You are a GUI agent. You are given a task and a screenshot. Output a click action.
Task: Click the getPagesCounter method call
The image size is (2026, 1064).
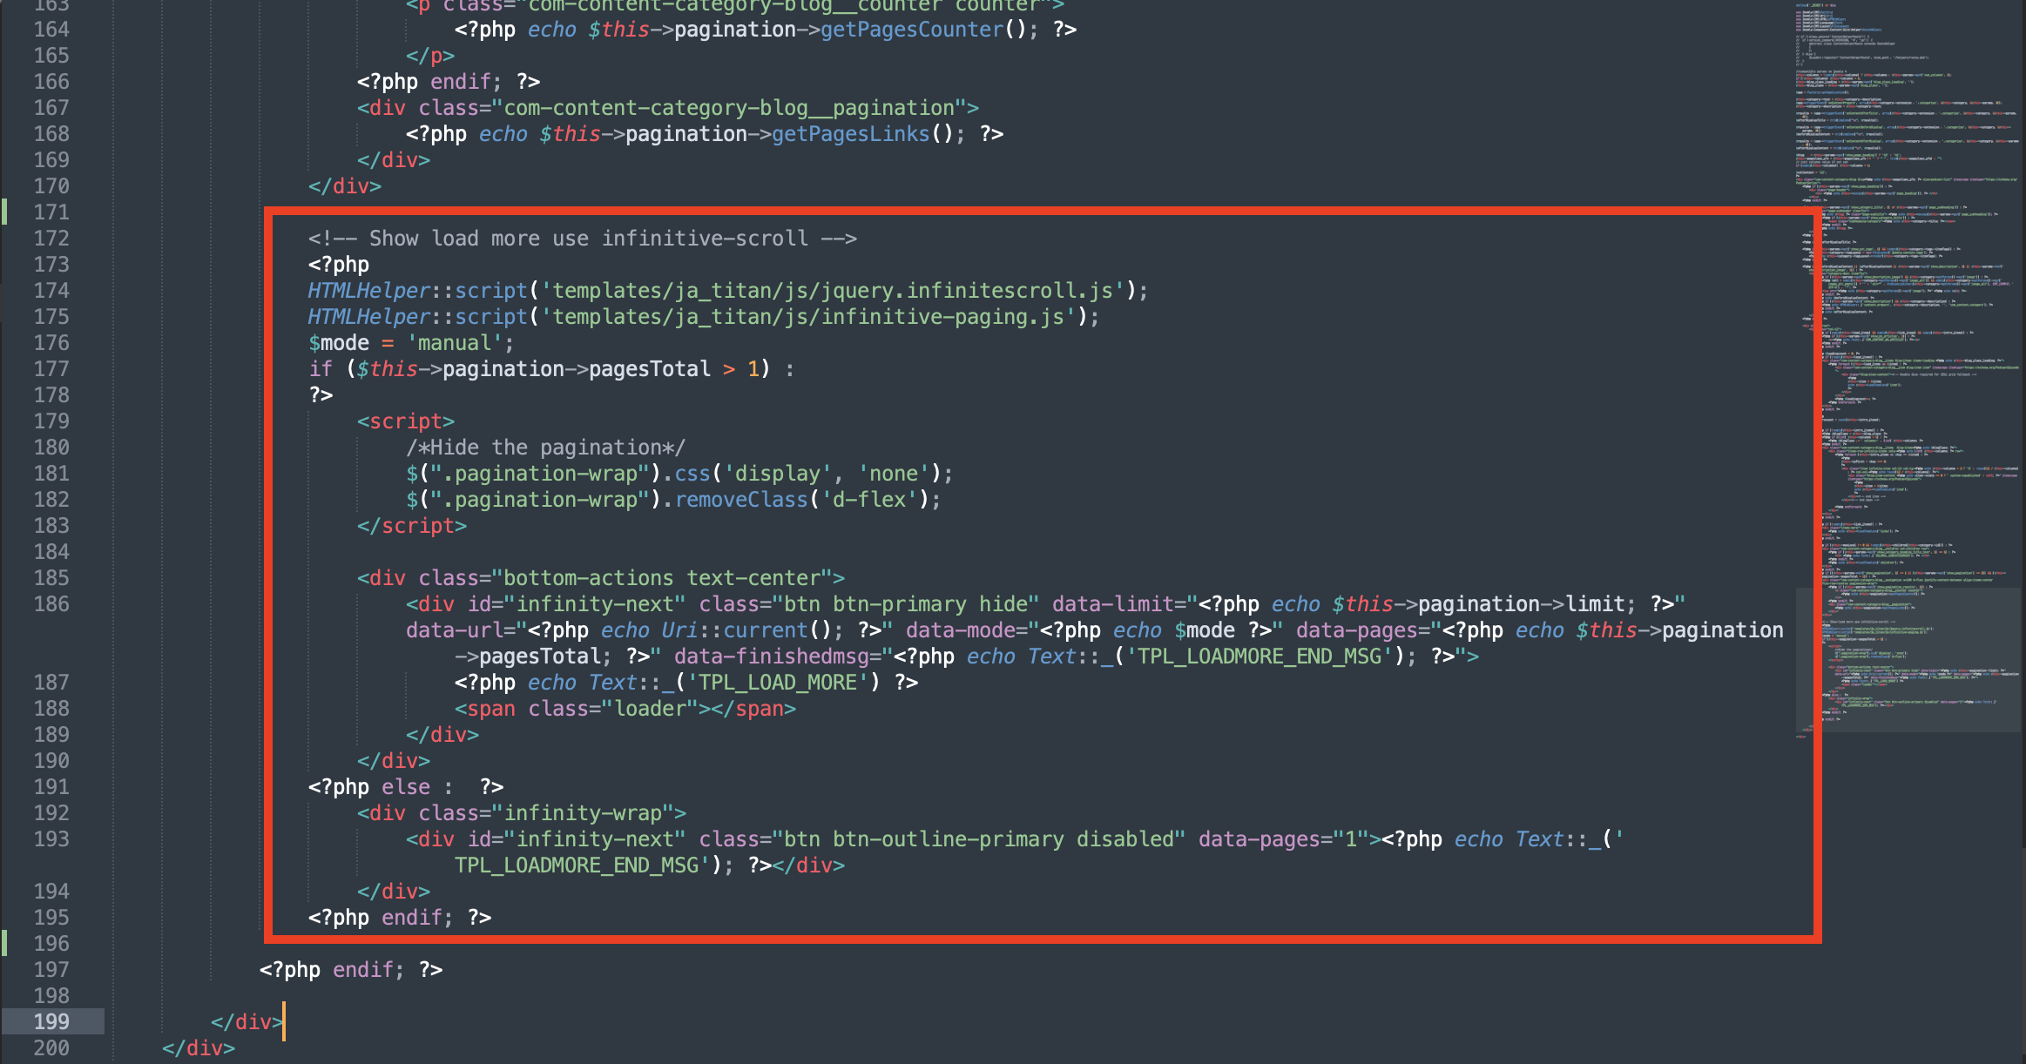pos(912,30)
